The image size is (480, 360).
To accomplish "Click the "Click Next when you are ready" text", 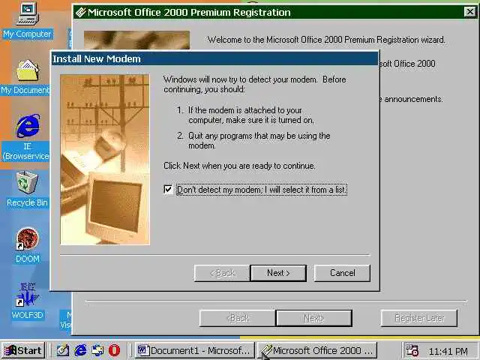I will pos(239,166).
